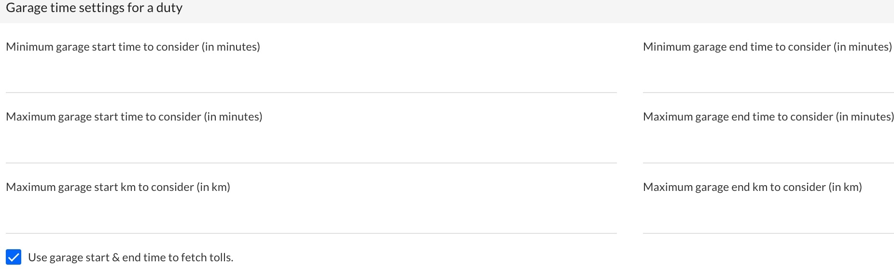Click the blue checkmark icon beside the tolls option
Viewport: 894px width, 269px height.
[14, 257]
